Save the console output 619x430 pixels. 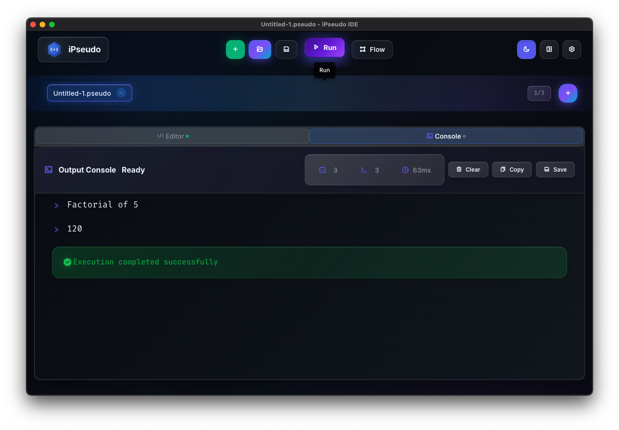pos(555,170)
